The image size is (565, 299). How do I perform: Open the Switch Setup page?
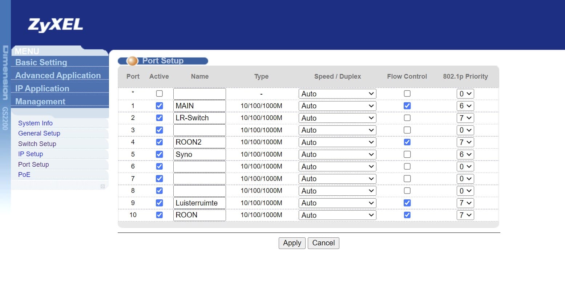(x=37, y=144)
